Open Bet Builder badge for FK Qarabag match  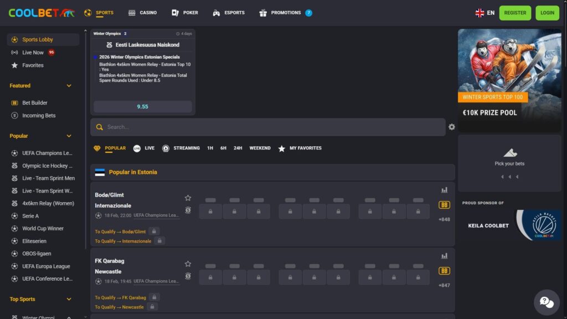(444, 271)
